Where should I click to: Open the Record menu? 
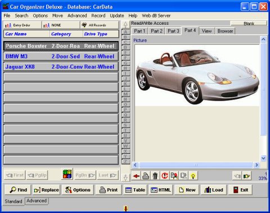tap(98, 16)
